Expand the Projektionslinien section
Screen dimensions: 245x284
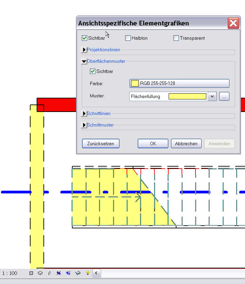(x=84, y=50)
